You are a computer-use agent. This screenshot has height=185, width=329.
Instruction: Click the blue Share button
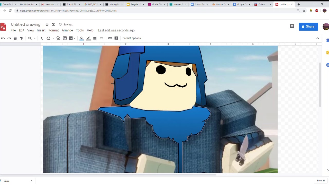[308, 26]
